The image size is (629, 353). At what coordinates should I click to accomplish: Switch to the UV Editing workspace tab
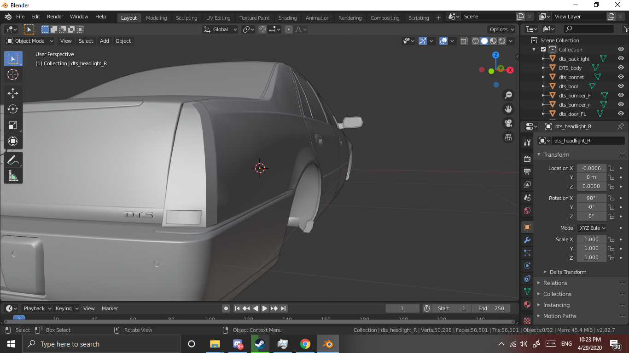pos(218,18)
